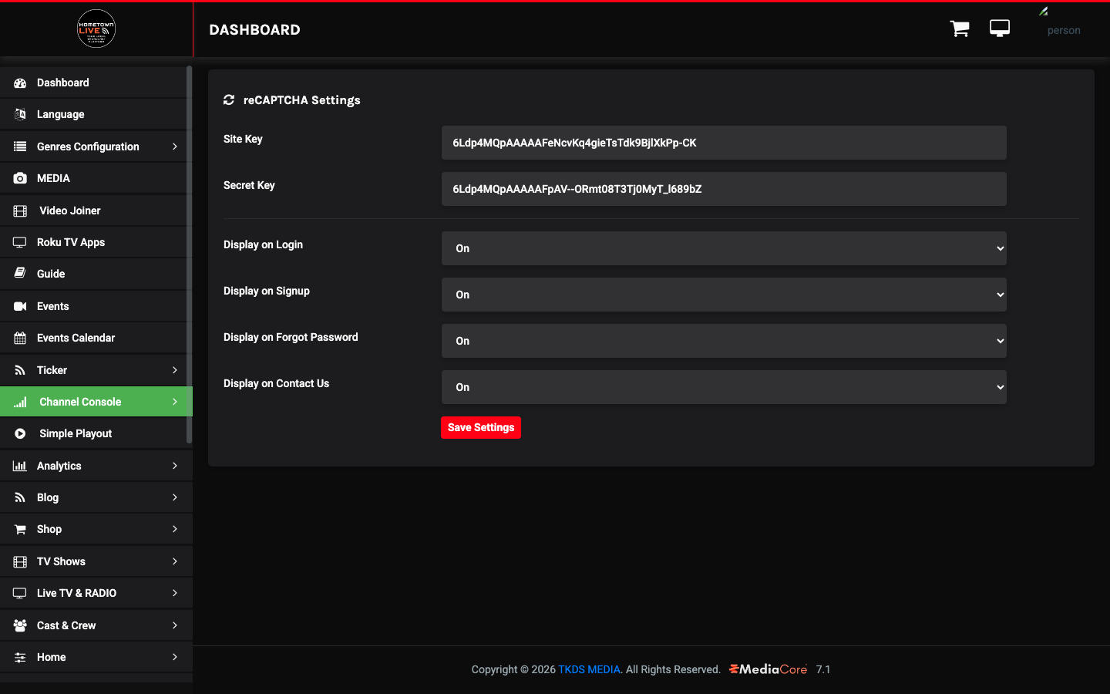
Task: Click the Home sliders icon
Action: coord(20,657)
